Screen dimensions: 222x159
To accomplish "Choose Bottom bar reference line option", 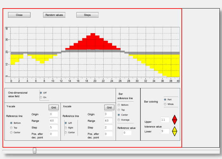I will [119, 105].
